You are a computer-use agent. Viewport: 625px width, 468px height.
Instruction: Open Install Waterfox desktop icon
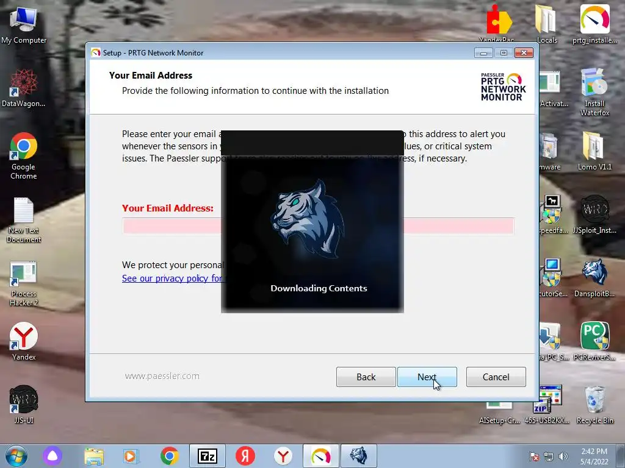point(594,93)
